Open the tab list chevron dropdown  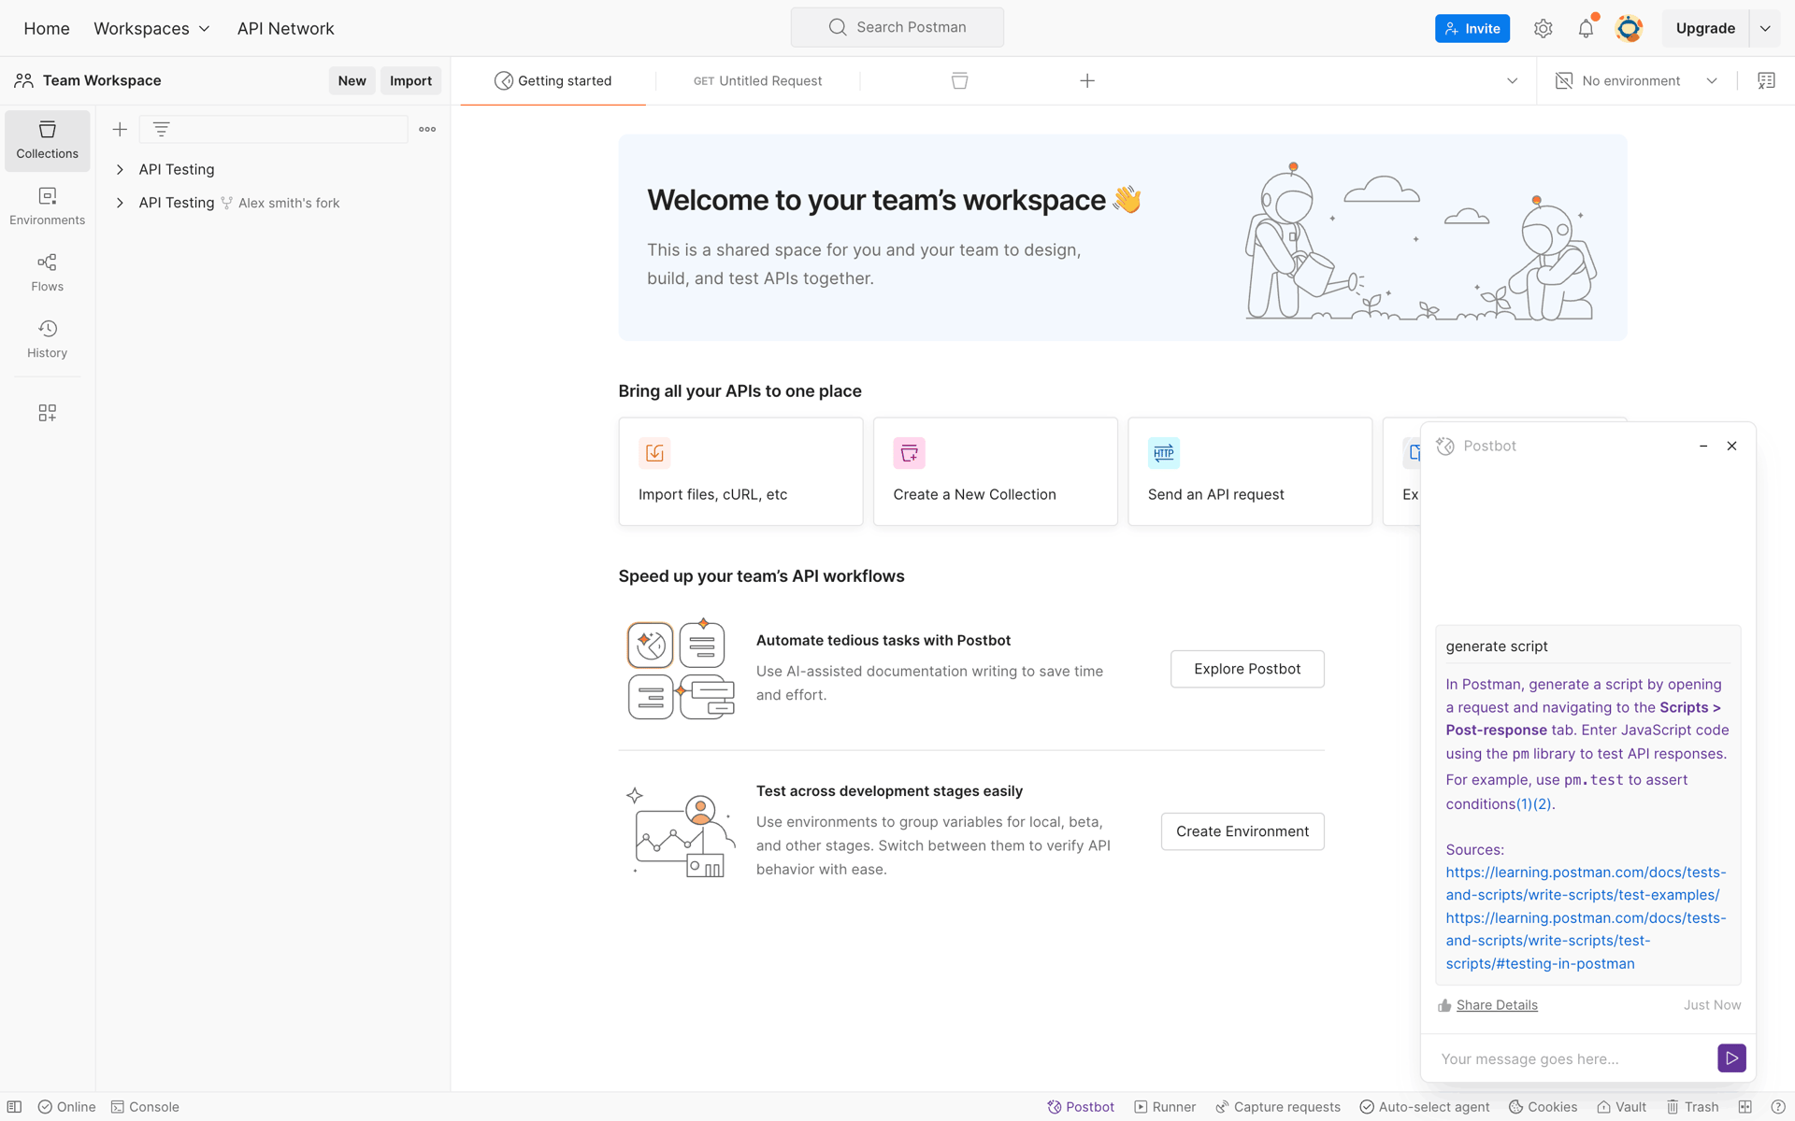tap(1512, 80)
